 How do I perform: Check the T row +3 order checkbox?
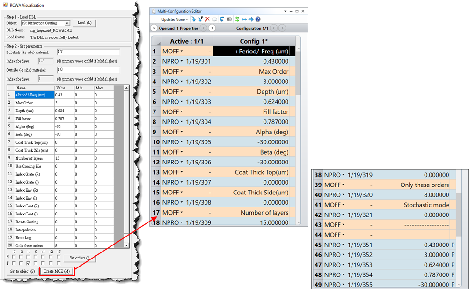(59, 263)
